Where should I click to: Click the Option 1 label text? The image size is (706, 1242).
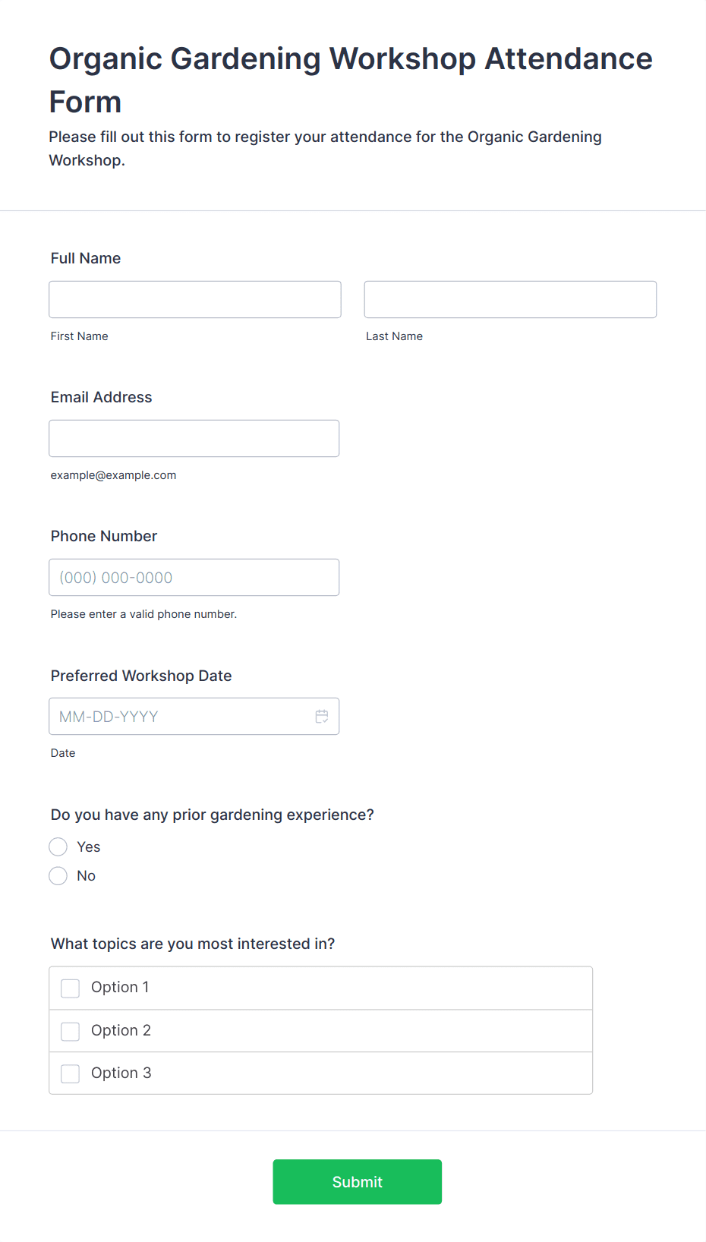(x=120, y=988)
